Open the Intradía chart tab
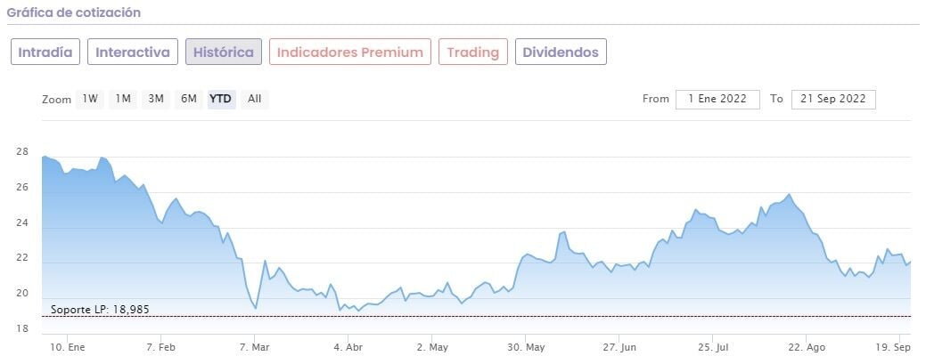Viewport: 926px width, 364px height. (46, 52)
